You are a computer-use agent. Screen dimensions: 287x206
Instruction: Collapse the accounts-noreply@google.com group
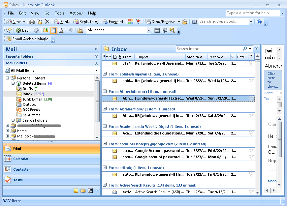tap(105, 144)
